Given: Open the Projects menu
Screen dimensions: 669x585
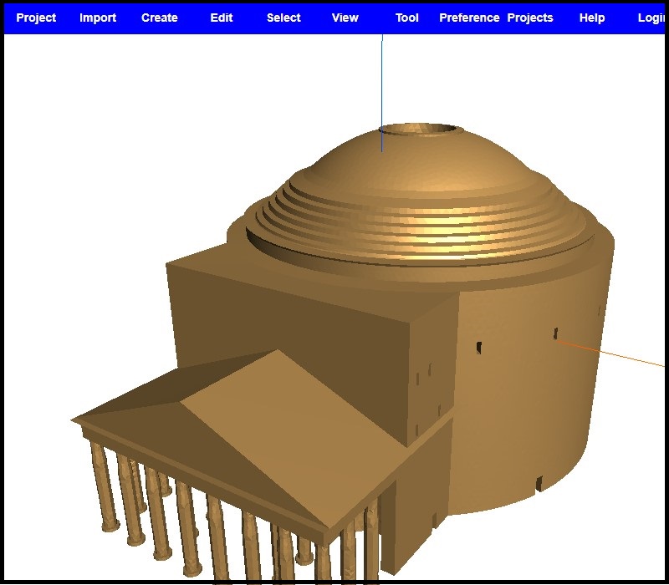Looking at the screenshot, I should (530, 18).
